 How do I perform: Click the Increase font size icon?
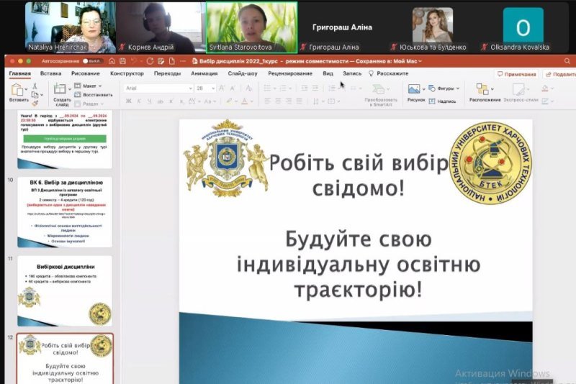[x=222, y=88]
